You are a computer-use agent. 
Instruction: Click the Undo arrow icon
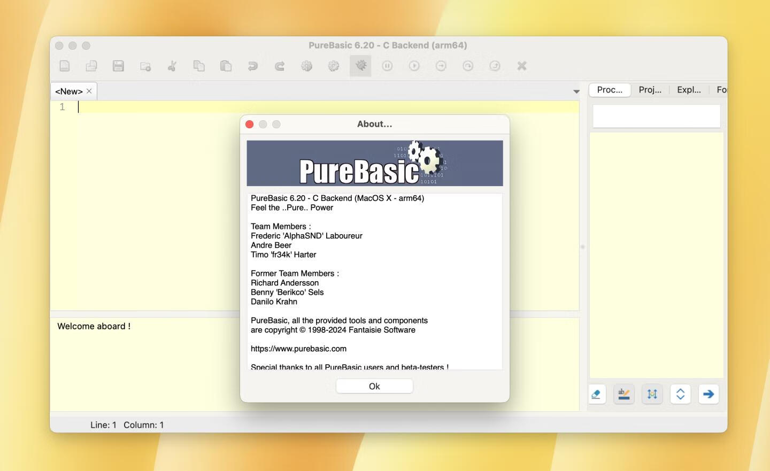[252, 66]
